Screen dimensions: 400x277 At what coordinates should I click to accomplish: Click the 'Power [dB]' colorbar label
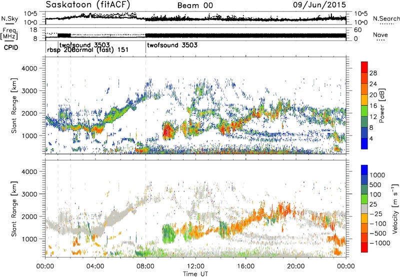(381, 105)
